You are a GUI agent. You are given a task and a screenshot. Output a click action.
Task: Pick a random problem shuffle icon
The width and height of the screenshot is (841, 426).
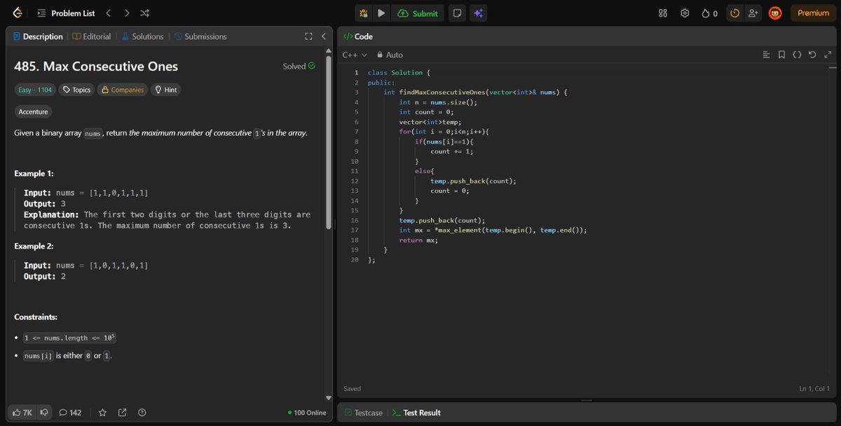tap(144, 13)
